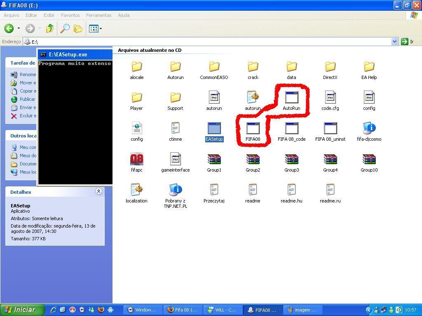Switch to the Fifa 08 Firefox taskbar button

183,310
